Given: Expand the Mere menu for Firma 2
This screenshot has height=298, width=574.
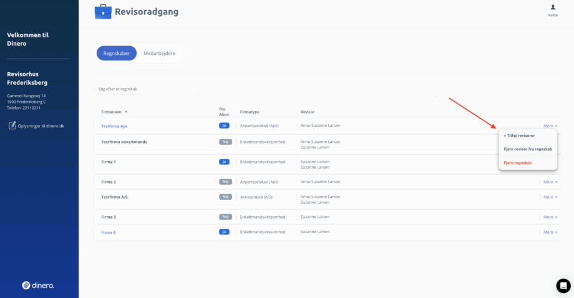Looking at the screenshot, I should click(550, 182).
